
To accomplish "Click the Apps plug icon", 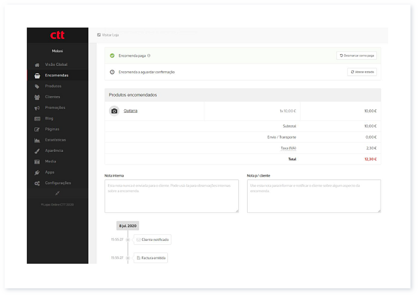I will pyautogui.click(x=37, y=173).
